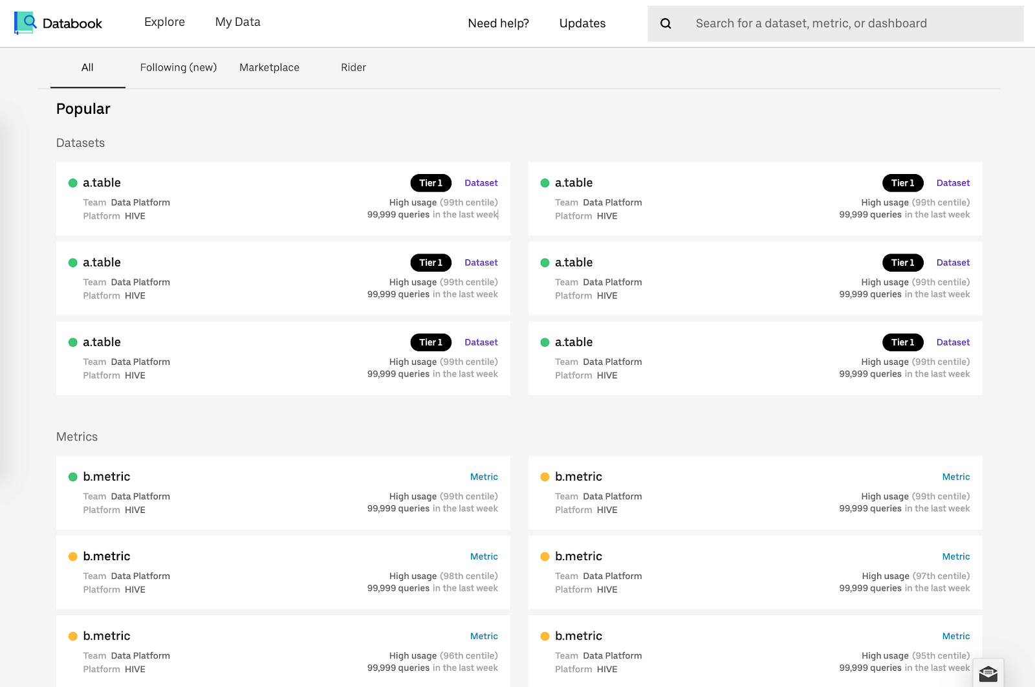Go to the All tab
The height and width of the screenshot is (687, 1035).
[87, 67]
